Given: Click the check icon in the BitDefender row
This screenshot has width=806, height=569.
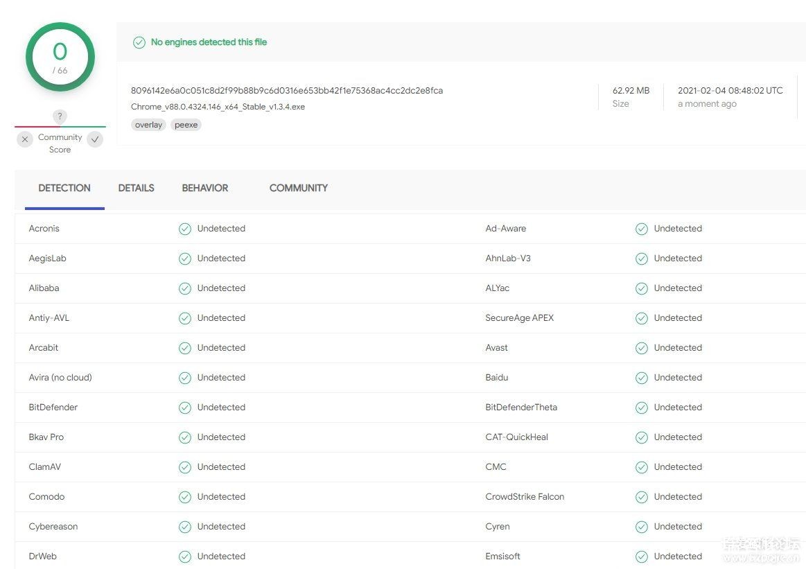Looking at the screenshot, I should tap(185, 408).
